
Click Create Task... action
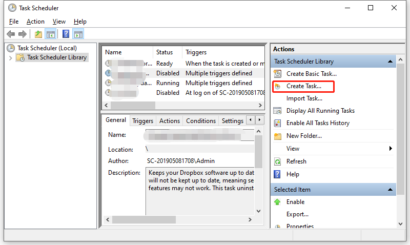click(304, 86)
